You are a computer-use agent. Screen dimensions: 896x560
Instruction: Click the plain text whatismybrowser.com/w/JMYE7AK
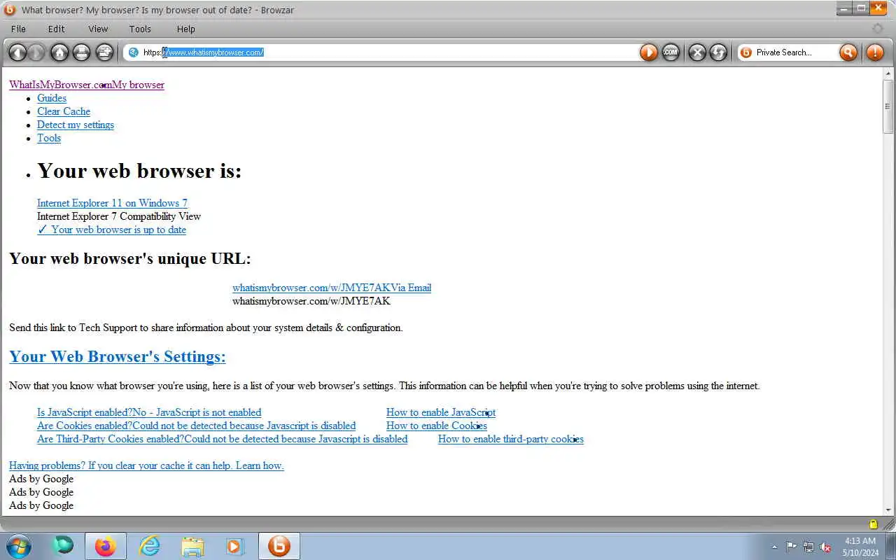click(311, 301)
